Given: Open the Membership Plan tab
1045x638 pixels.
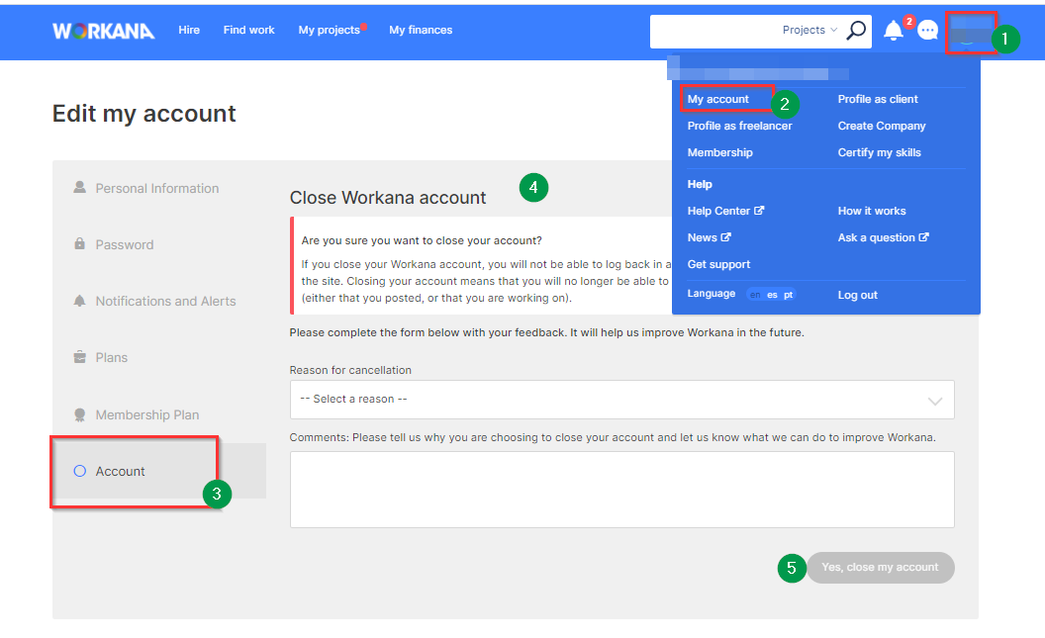Looking at the screenshot, I should point(147,414).
